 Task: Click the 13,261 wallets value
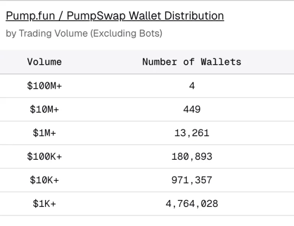[192, 133]
